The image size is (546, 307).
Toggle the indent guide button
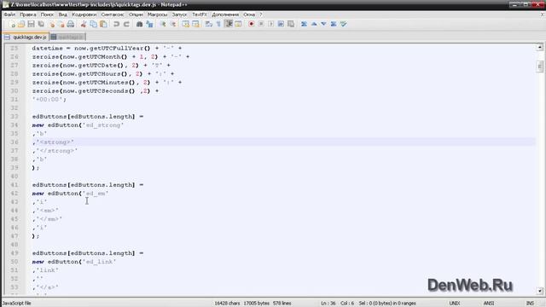pos(229,24)
